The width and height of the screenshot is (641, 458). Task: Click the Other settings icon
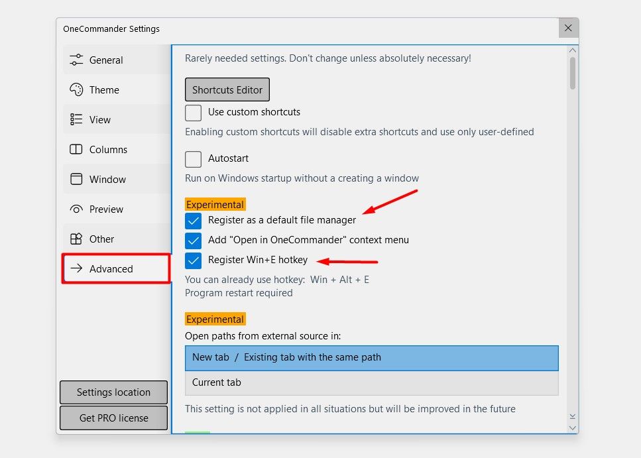[x=76, y=239]
